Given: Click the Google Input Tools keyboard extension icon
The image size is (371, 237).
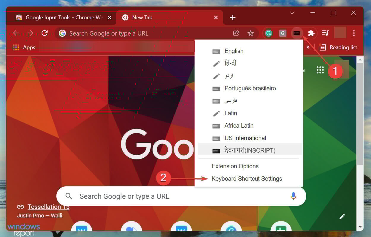Looking at the screenshot, I should click(x=297, y=33).
